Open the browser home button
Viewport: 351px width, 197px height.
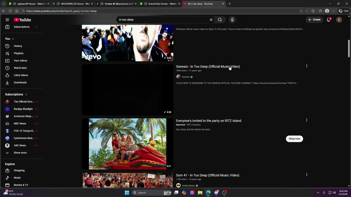tap(17, 11)
